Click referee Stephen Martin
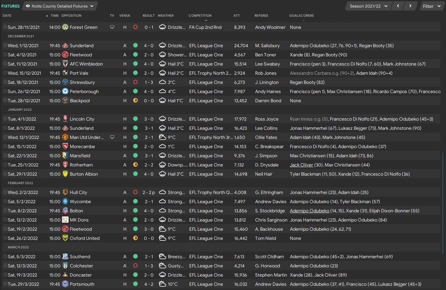This screenshot has width=446, height=290. [x=271, y=275]
